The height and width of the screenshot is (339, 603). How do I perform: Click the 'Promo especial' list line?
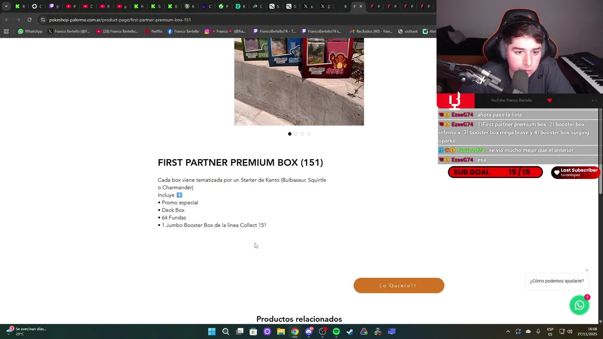point(178,202)
